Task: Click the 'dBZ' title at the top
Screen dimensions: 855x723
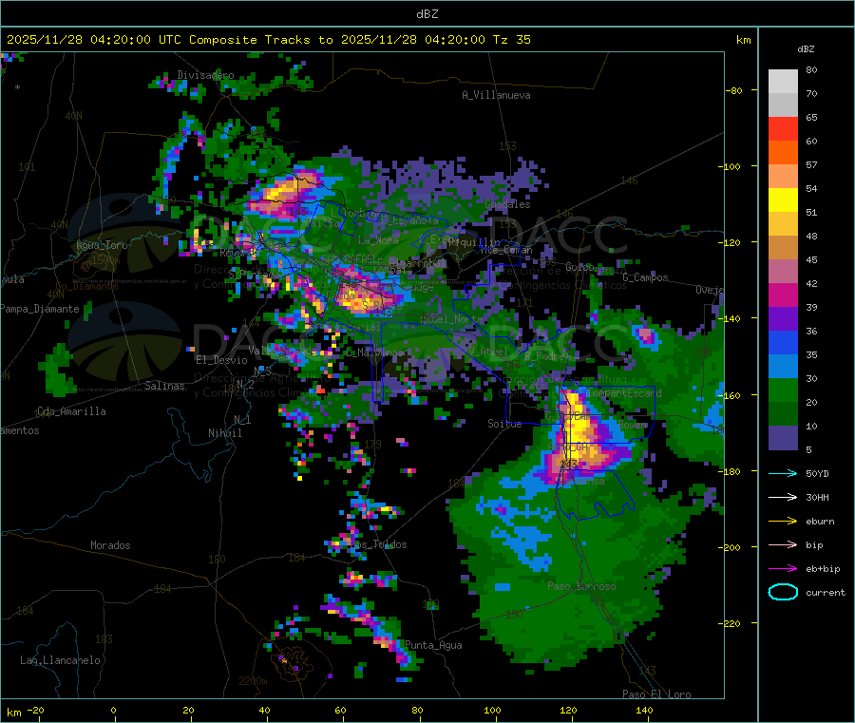Action: (x=427, y=14)
